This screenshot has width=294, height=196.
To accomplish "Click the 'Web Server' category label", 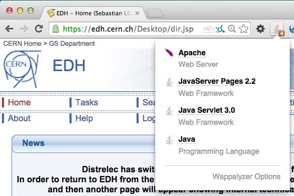I will pos(198,64).
